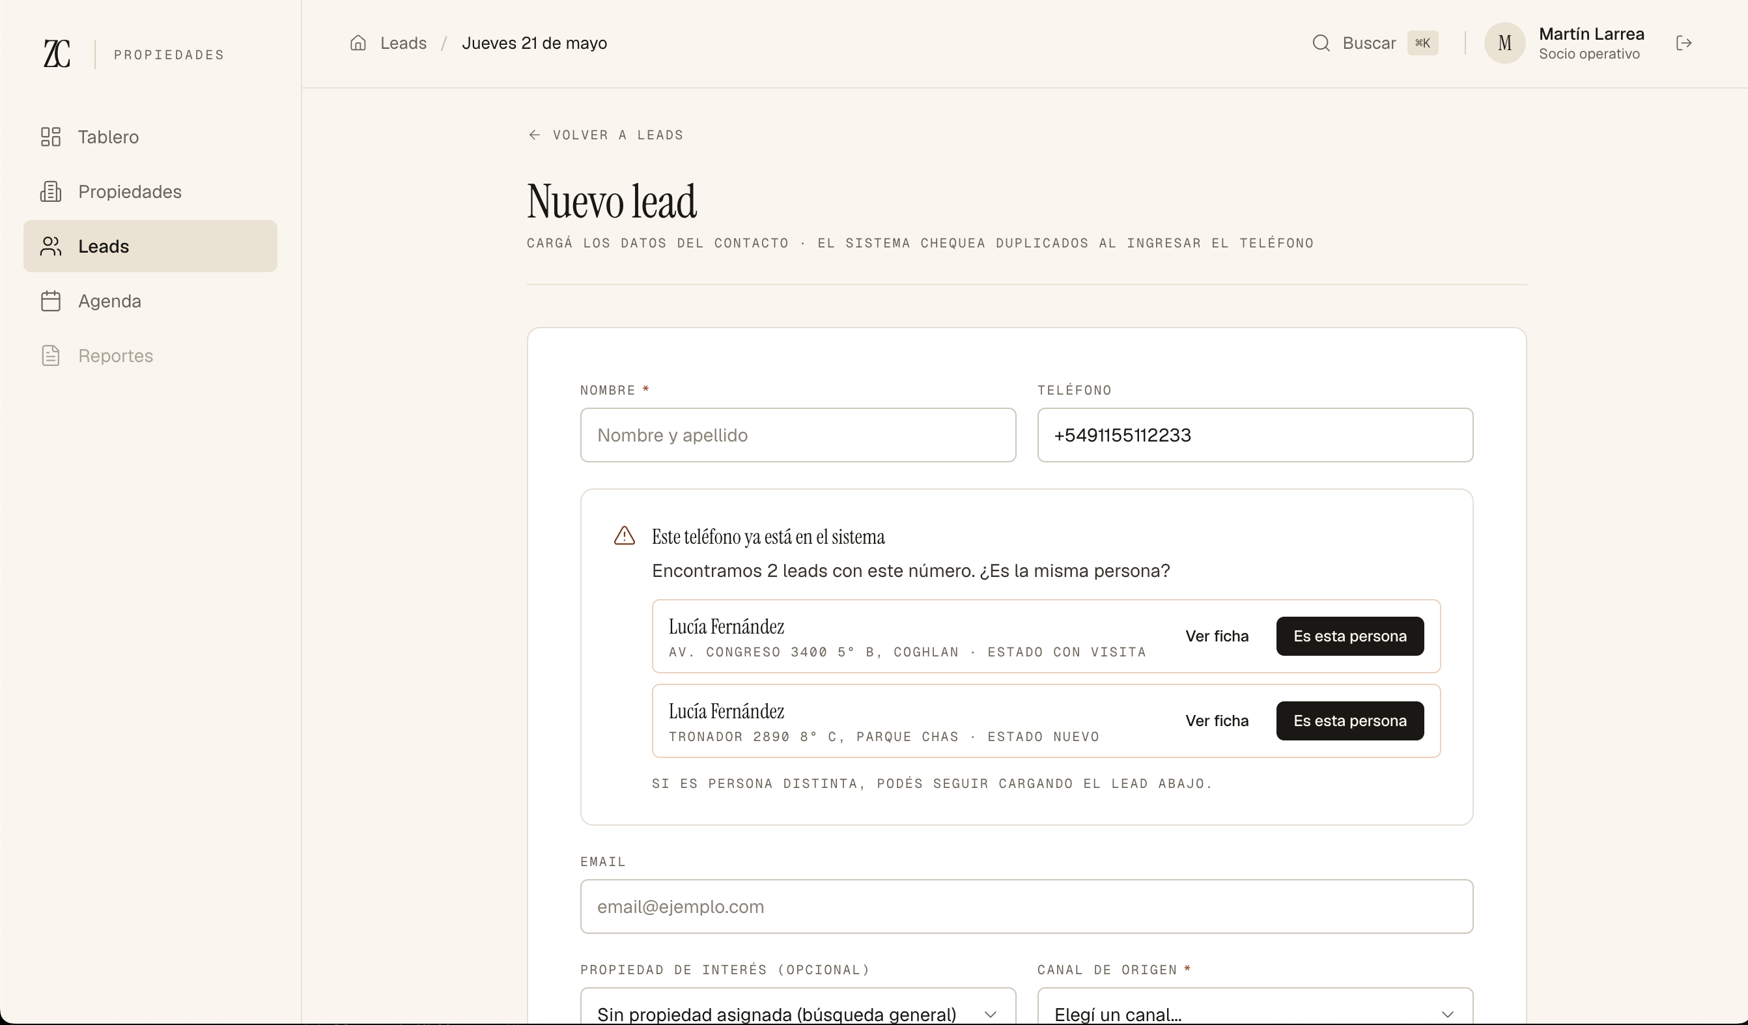The height and width of the screenshot is (1025, 1748).
Task: Click the Nuevo lead heading
Action: coord(612,201)
